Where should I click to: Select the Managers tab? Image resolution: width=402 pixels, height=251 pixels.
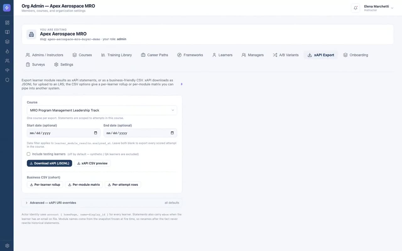point(253,55)
